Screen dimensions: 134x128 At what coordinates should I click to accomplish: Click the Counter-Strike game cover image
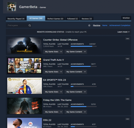[24, 46]
